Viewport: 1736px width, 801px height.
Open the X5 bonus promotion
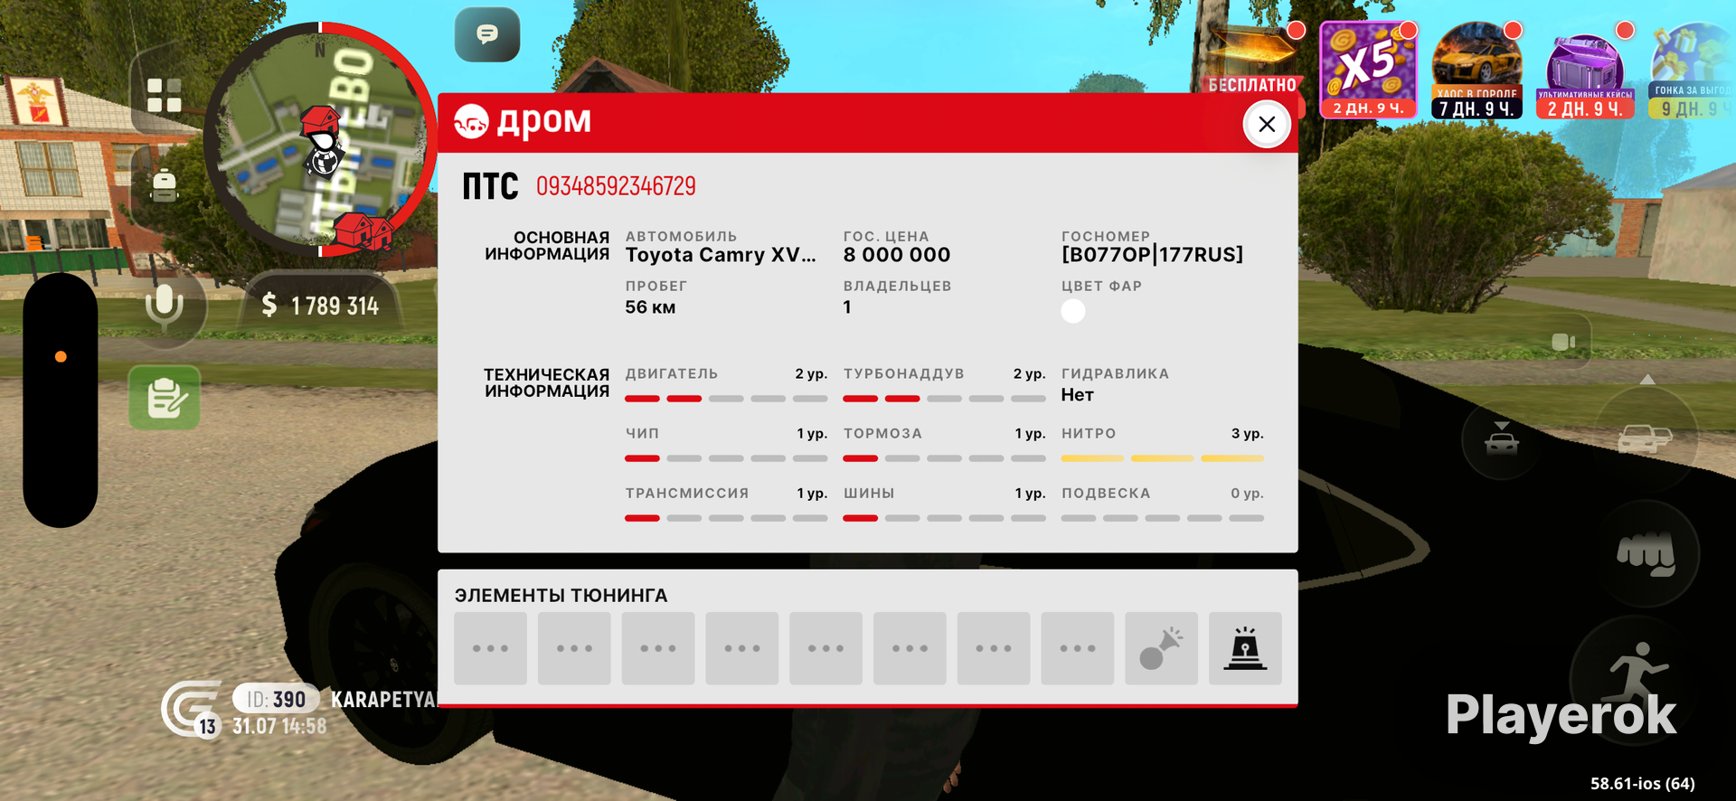[x=1368, y=70]
